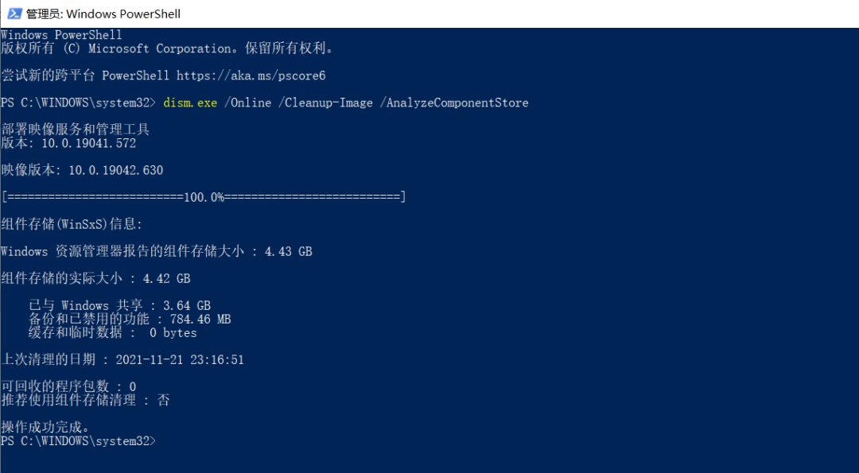Viewport: 859px width, 473px height.
Task: Click the 0 bytes cache value
Action: [173, 332]
